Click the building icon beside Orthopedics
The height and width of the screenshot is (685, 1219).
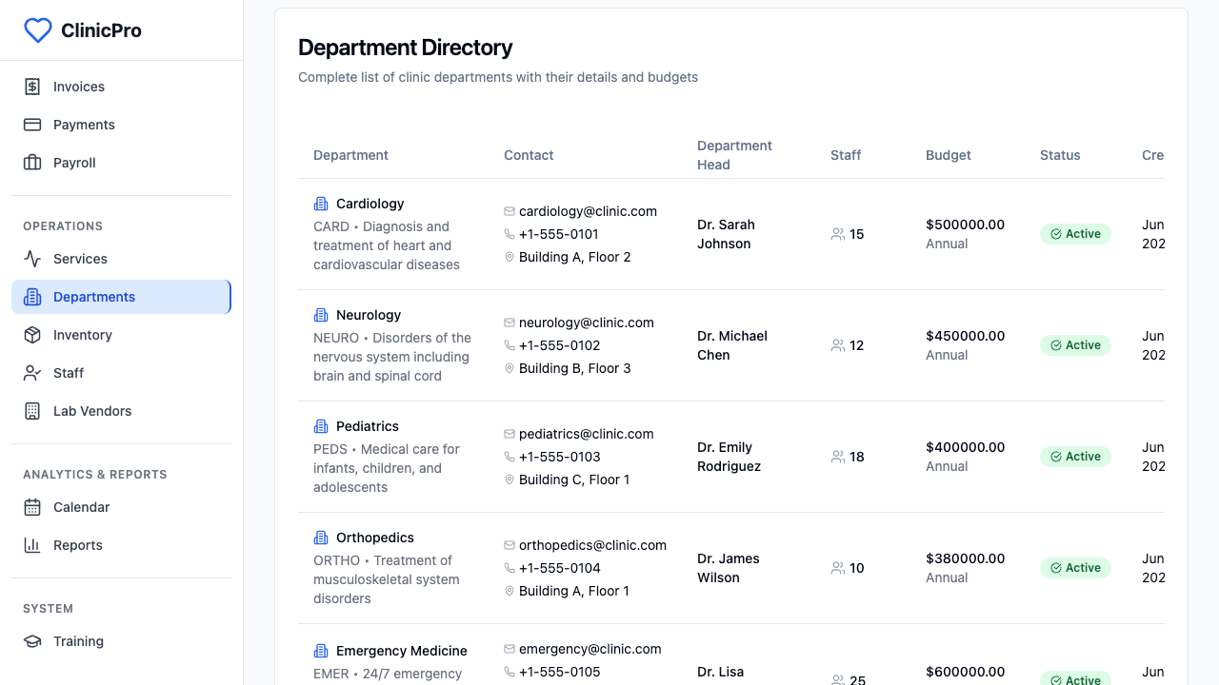(321, 538)
